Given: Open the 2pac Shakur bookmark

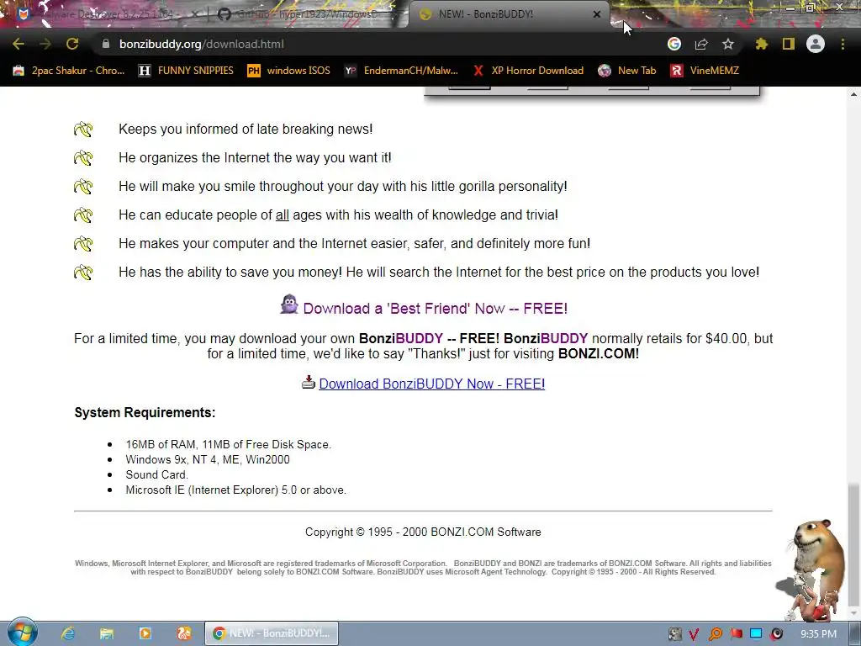Looking at the screenshot, I should click(x=69, y=71).
